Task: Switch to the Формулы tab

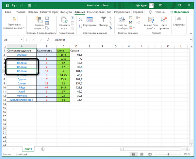Action: coord(66,12)
